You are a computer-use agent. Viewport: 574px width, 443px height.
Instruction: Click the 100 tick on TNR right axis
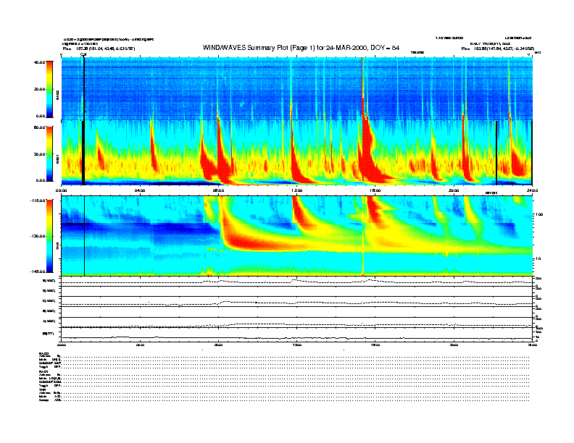click(x=541, y=214)
